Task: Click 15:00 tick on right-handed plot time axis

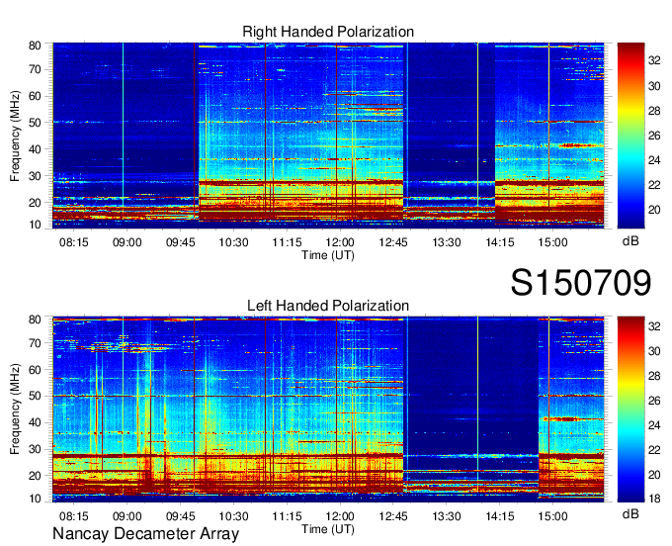Action: tap(552, 242)
